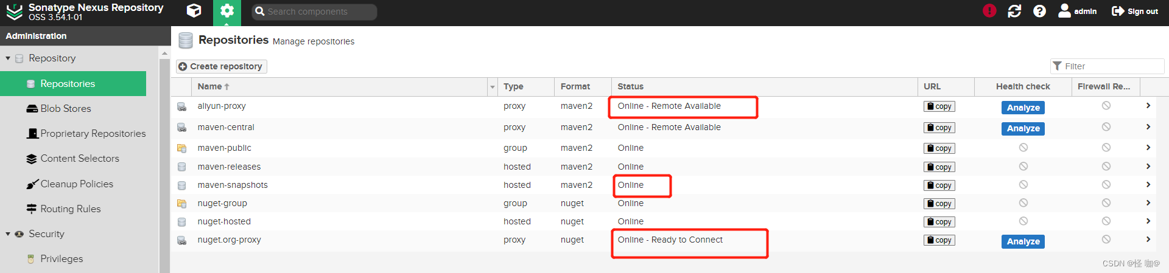
Task: Expand maven-releases row chevron
Action: pyautogui.click(x=1148, y=167)
